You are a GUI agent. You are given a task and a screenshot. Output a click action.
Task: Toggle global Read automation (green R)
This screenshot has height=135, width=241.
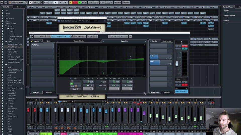[x=79, y=2]
